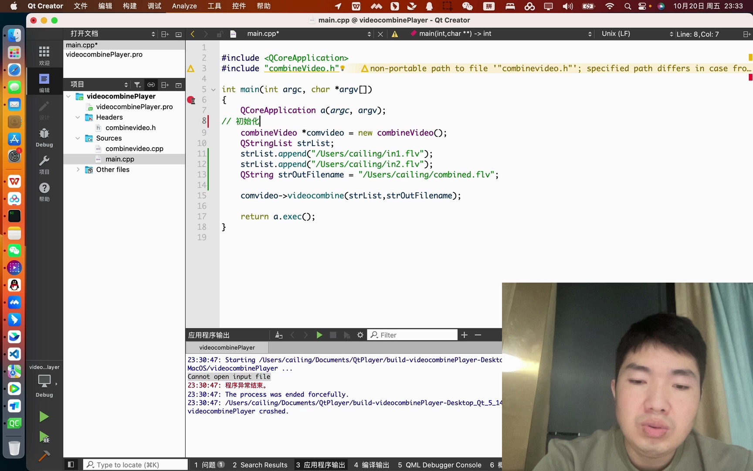Screen dimensions: 753x471
Task: Open combinevideo.h in project tree
Action: point(130,128)
